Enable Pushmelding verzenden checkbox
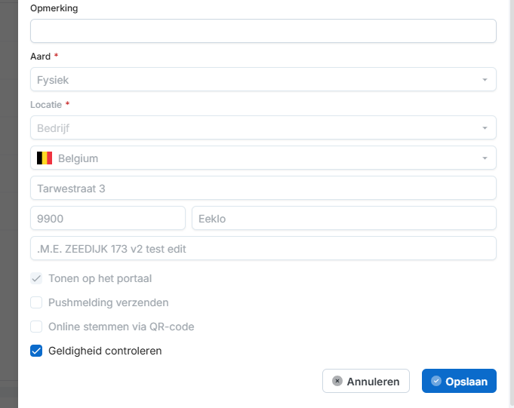Image resolution: width=514 pixels, height=408 pixels. (36, 302)
